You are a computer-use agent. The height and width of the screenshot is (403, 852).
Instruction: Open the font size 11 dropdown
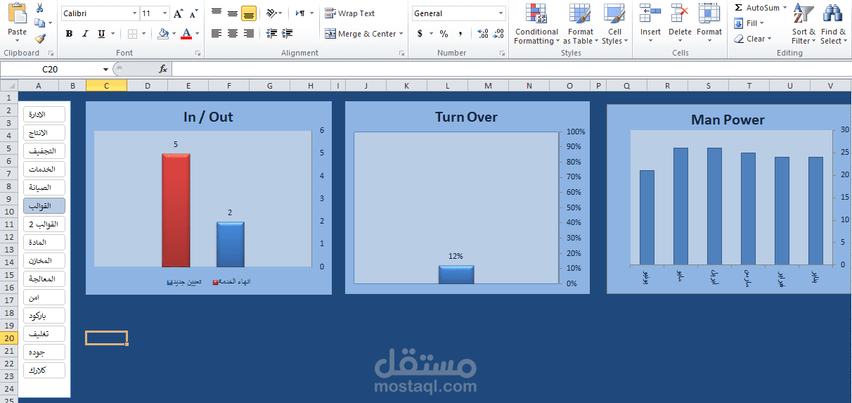tap(165, 13)
